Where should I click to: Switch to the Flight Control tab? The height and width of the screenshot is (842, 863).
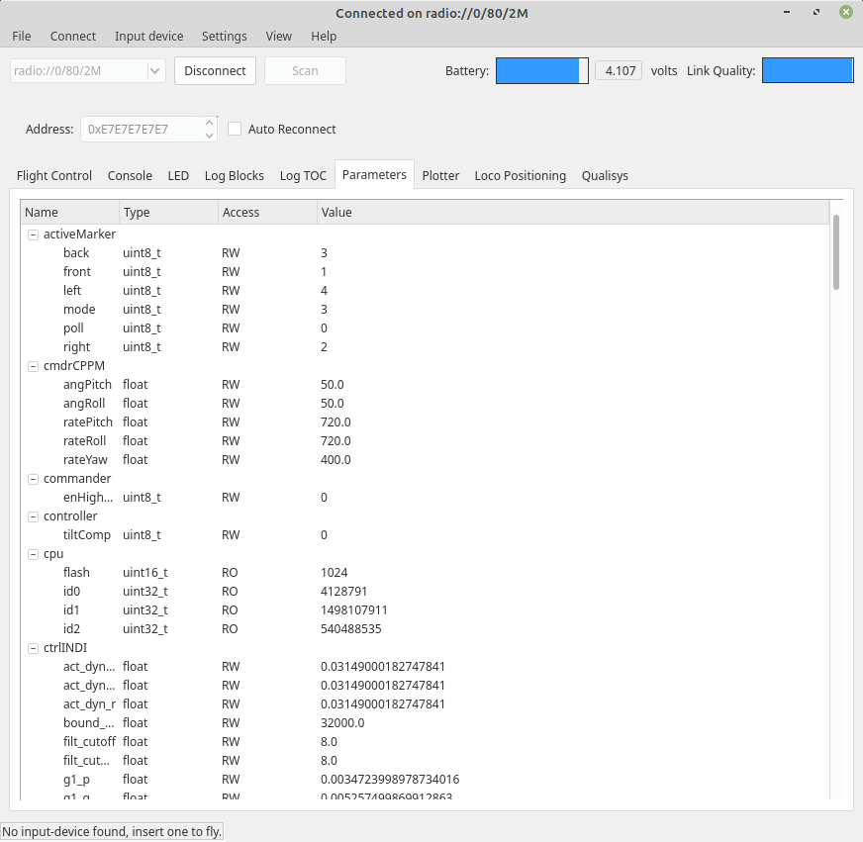tap(54, 175)
